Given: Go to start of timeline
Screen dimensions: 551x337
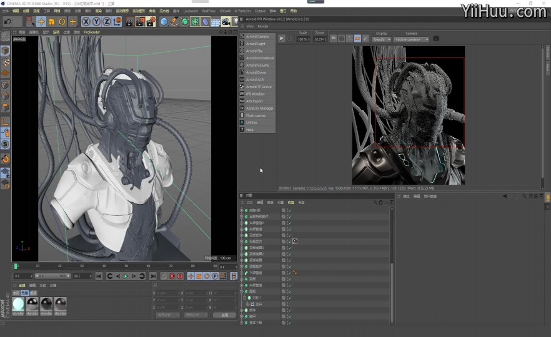Looking at the screenshot, I should (99, 276).
